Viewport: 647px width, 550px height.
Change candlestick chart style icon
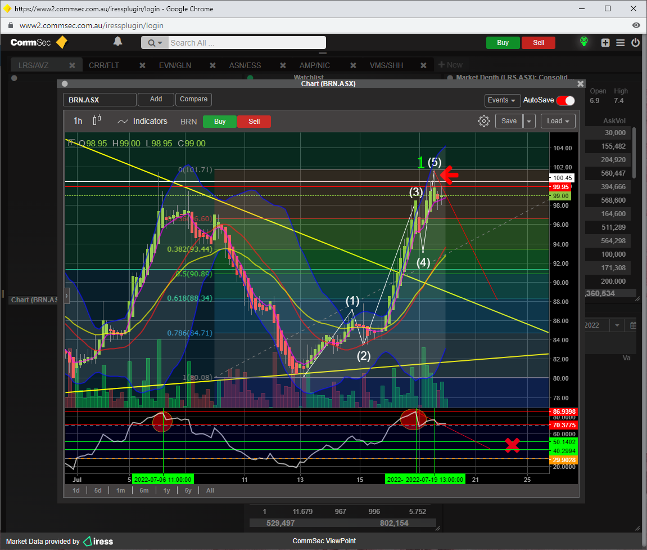coord(97,120)
